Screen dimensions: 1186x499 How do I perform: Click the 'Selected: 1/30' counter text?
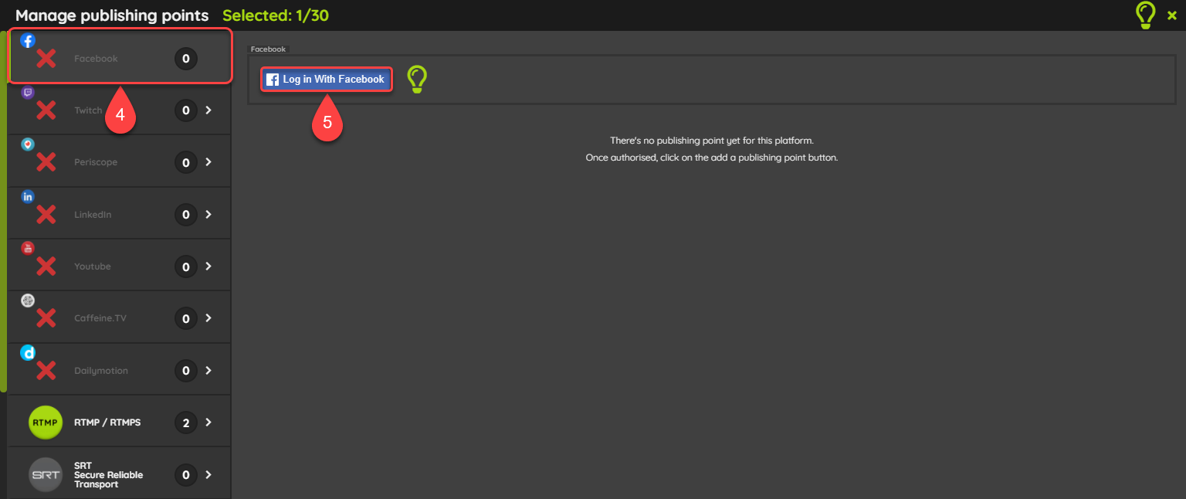click(x=276, y=15)
